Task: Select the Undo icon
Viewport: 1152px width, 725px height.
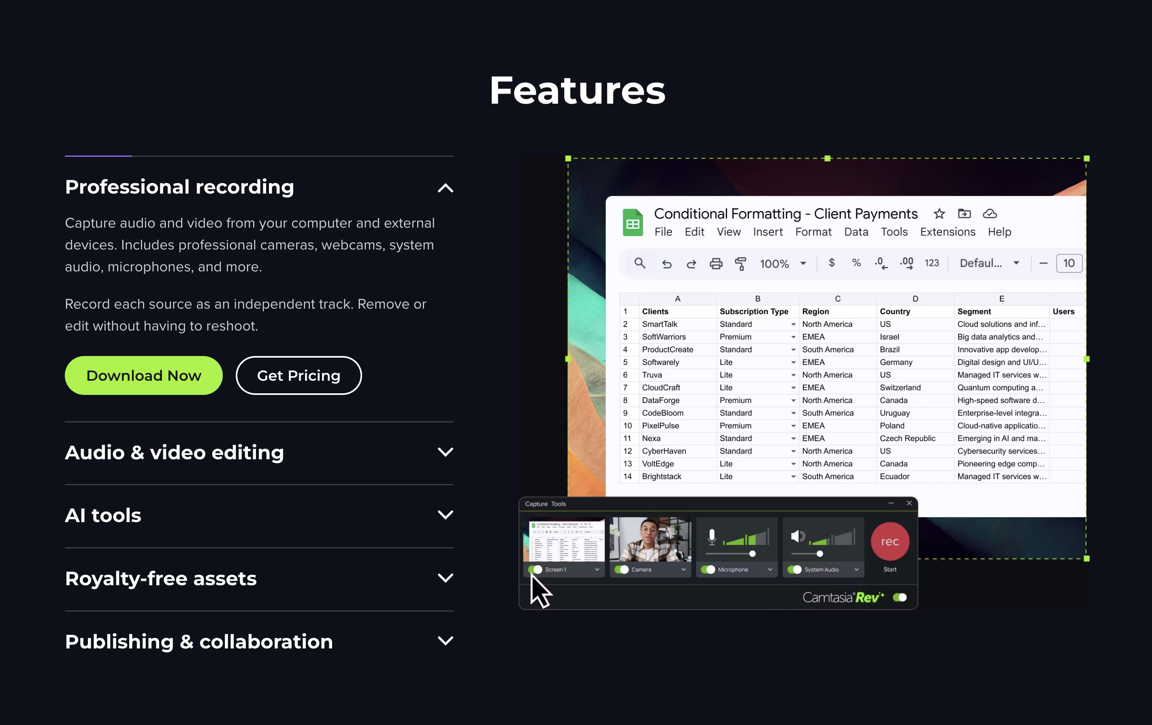Action: tap(667, 264)
